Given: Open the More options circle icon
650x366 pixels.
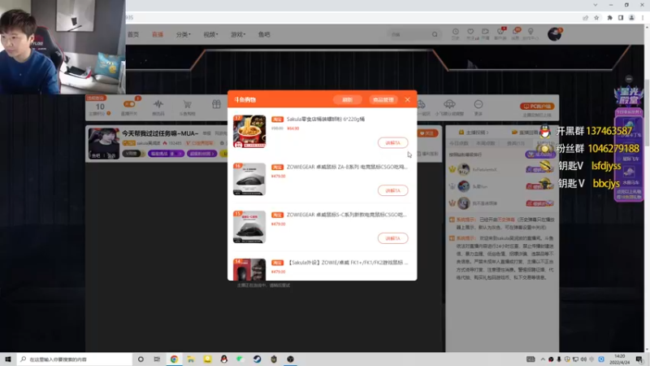Looking at the screenshot, I should (478, 104).
